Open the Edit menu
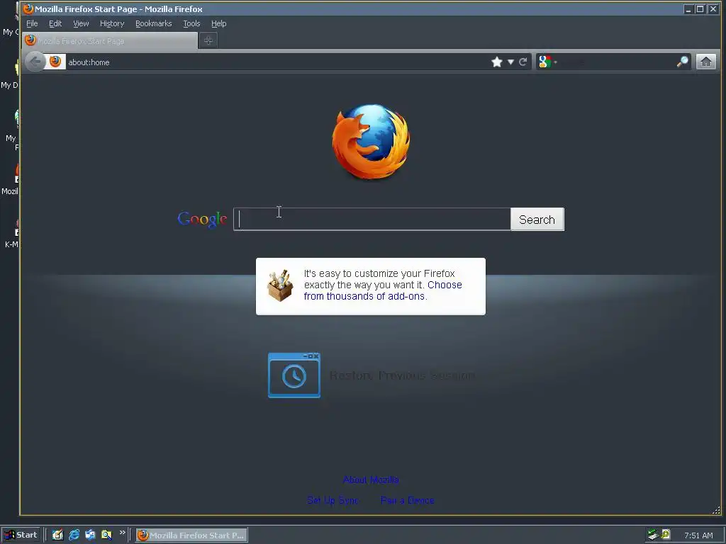The image size is (726, 544). pyautogui.click(x=55, y=23)
